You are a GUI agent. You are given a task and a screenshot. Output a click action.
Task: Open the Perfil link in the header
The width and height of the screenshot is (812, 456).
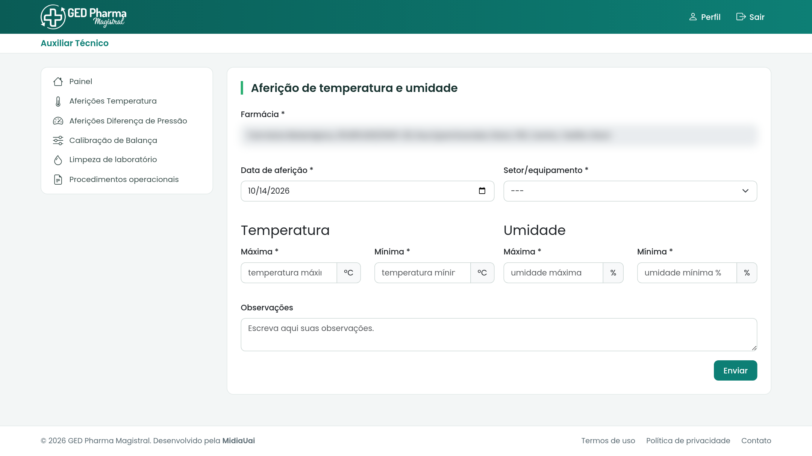point(705,17)
